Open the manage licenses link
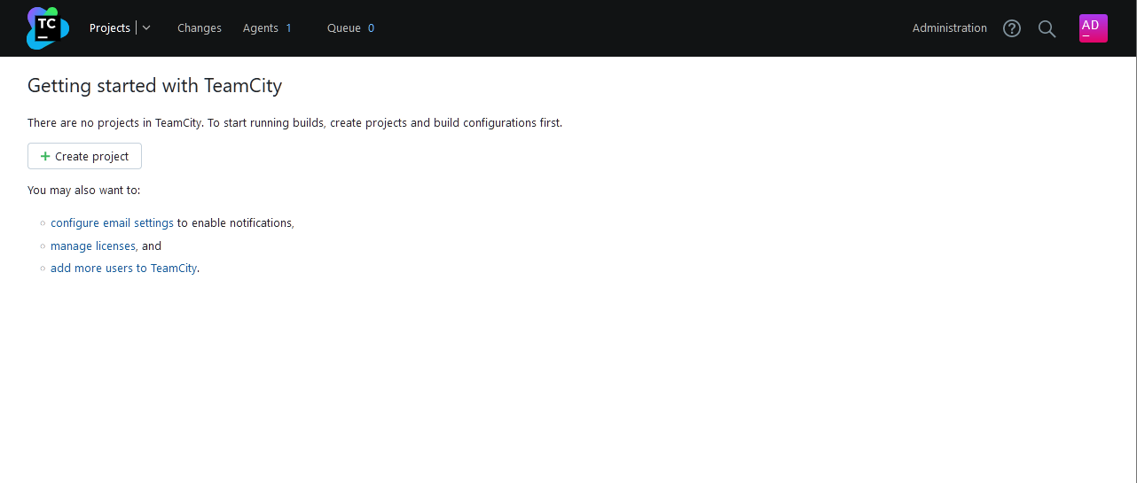1137x483 pixels. [x=93, y=246]
